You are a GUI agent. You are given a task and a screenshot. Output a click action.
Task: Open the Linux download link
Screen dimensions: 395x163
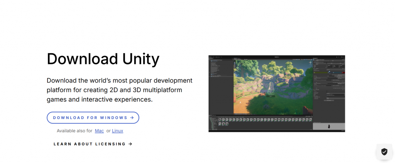(x=118, y=131)
